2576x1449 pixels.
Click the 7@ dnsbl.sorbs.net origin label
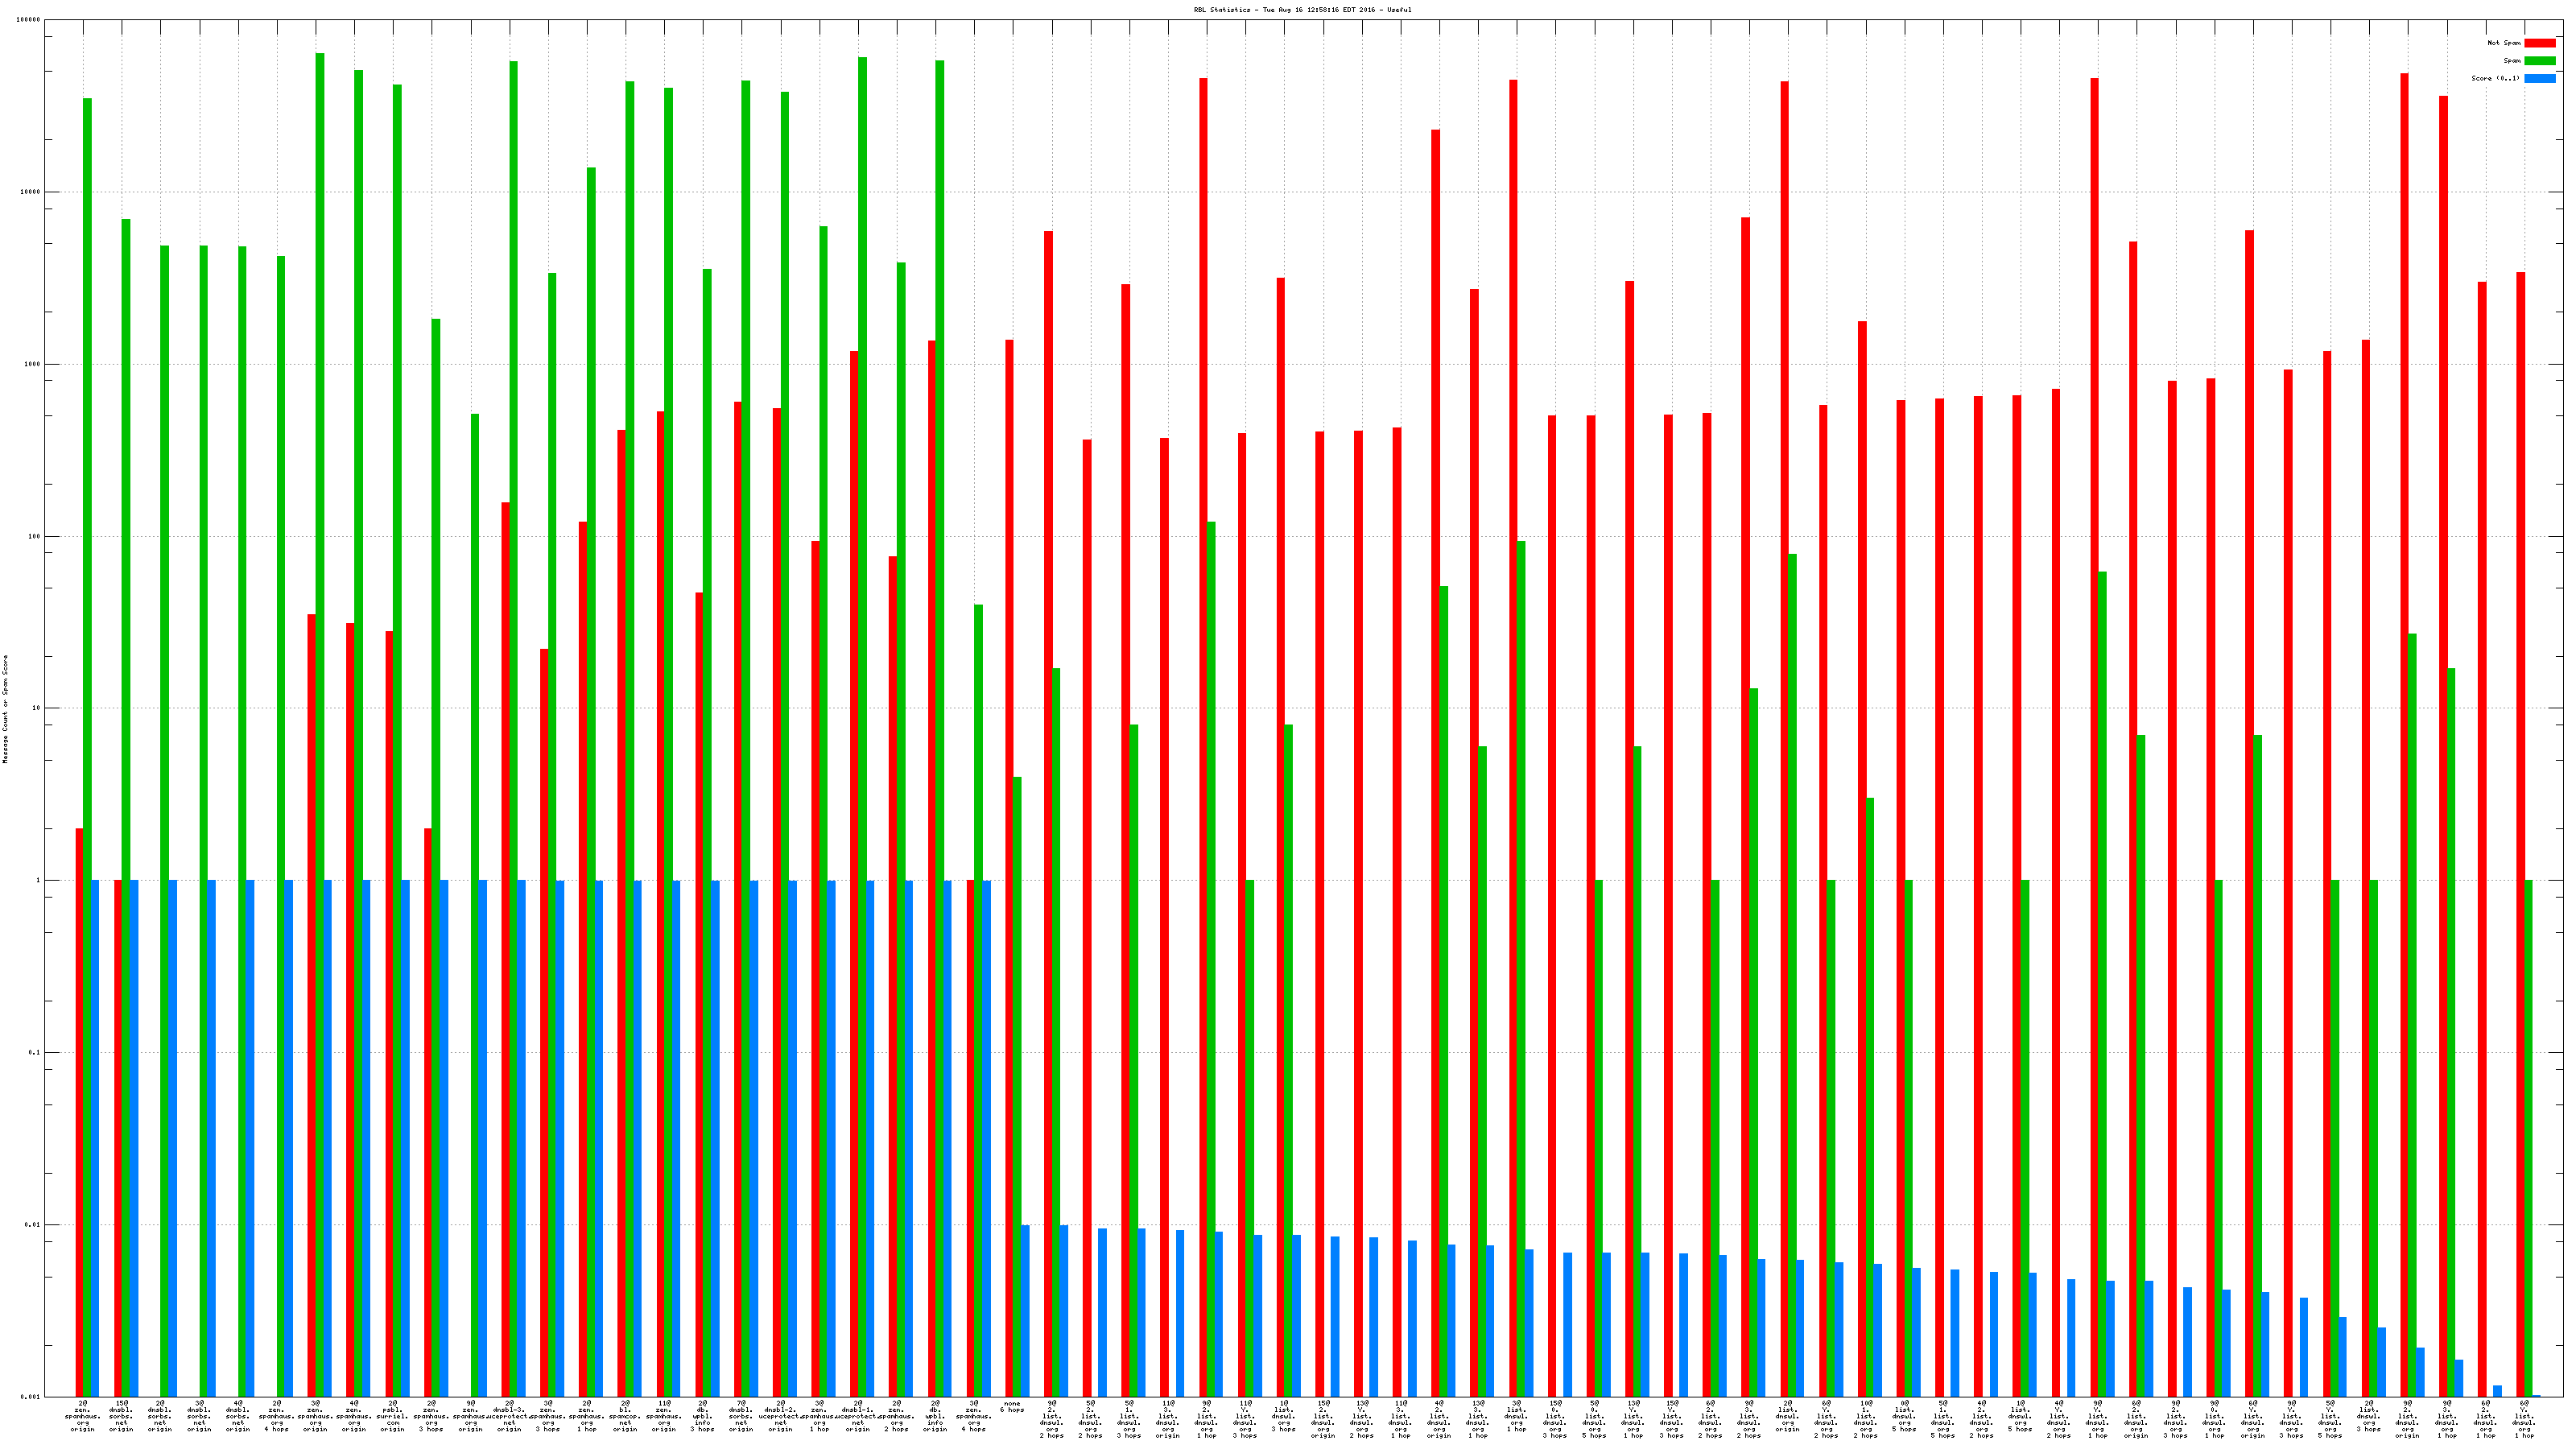pos(741,1416)
